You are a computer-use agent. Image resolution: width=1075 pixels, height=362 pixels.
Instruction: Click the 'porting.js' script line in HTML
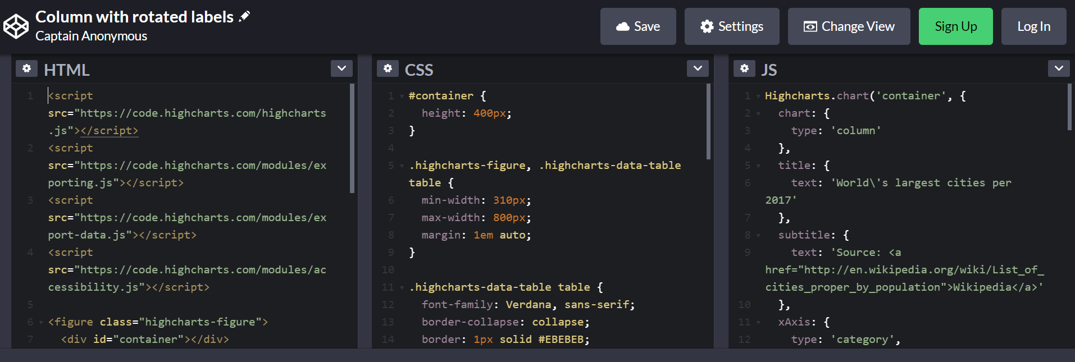coord(116,183)
